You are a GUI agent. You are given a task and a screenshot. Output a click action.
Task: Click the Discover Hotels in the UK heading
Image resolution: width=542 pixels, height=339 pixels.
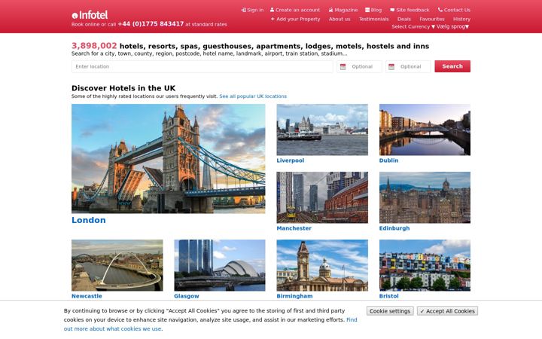coord(123,88)
